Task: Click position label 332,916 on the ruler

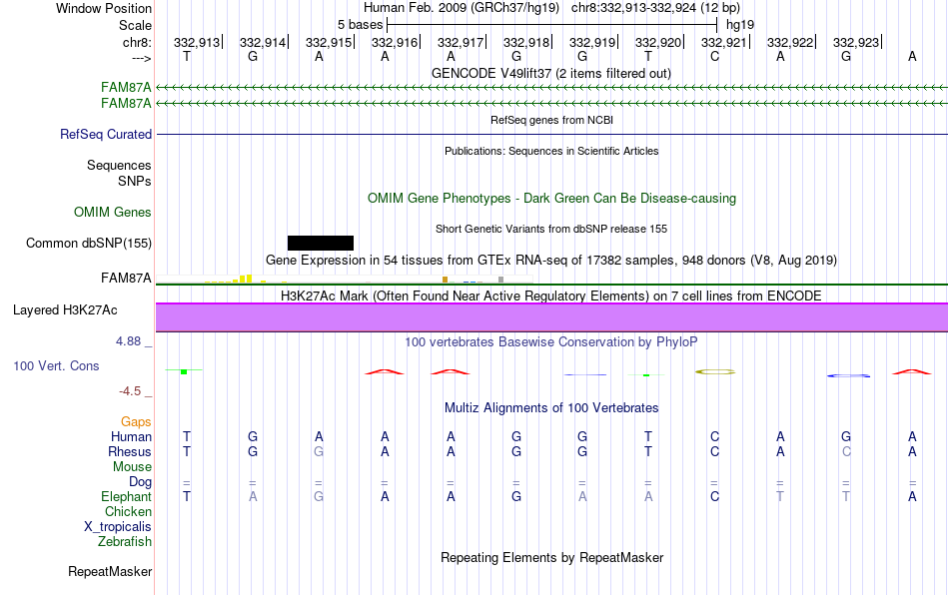Action: pos(395,42)
